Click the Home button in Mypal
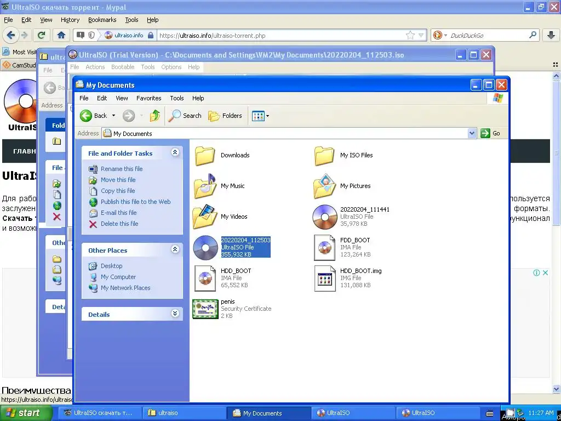The height and width of the screenshot is (421, 561). pos(61,35)
